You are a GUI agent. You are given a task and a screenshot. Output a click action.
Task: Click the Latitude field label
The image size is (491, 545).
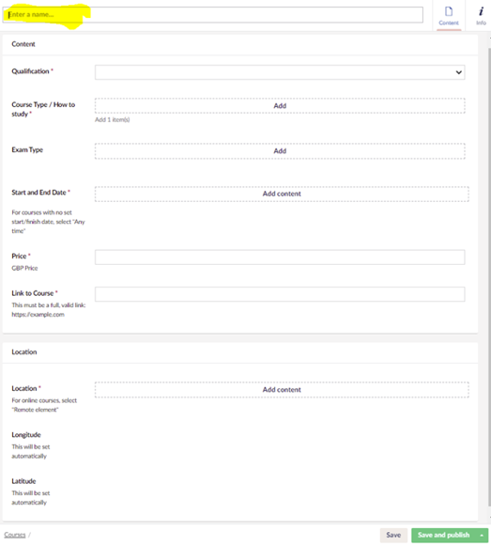(x=23, y=481)
